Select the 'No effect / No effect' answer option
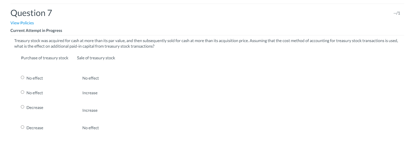 coord(22,77)
